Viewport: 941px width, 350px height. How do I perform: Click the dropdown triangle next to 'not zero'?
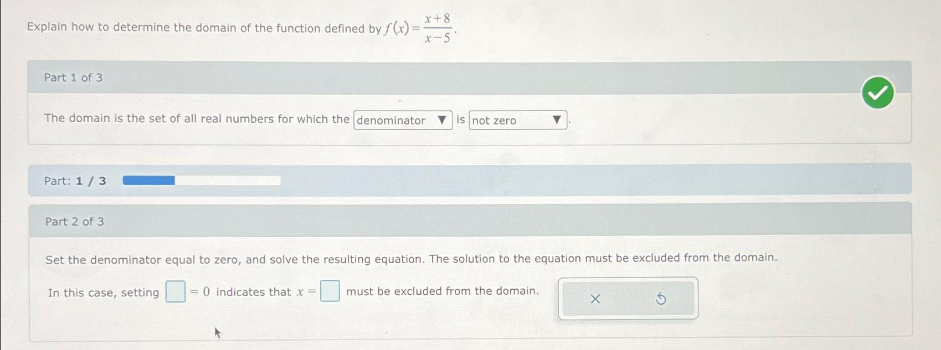[557, 121]
